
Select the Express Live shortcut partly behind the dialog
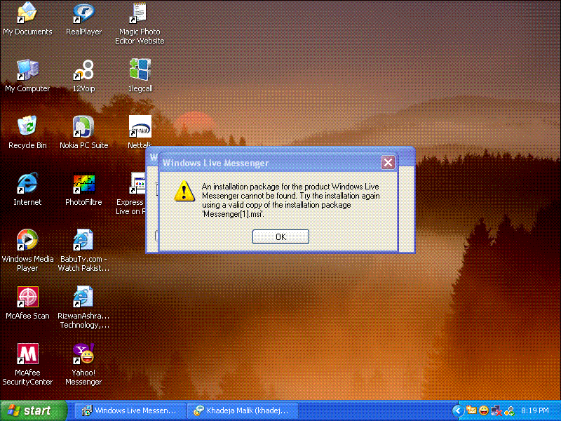tap(130, 194)
